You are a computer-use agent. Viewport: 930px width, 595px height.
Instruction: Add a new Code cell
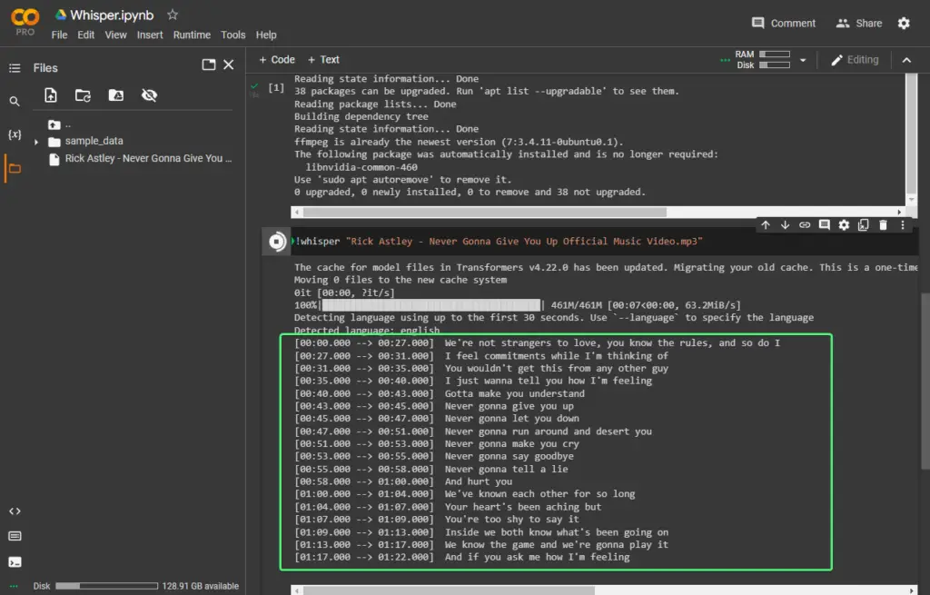(277, 59)
